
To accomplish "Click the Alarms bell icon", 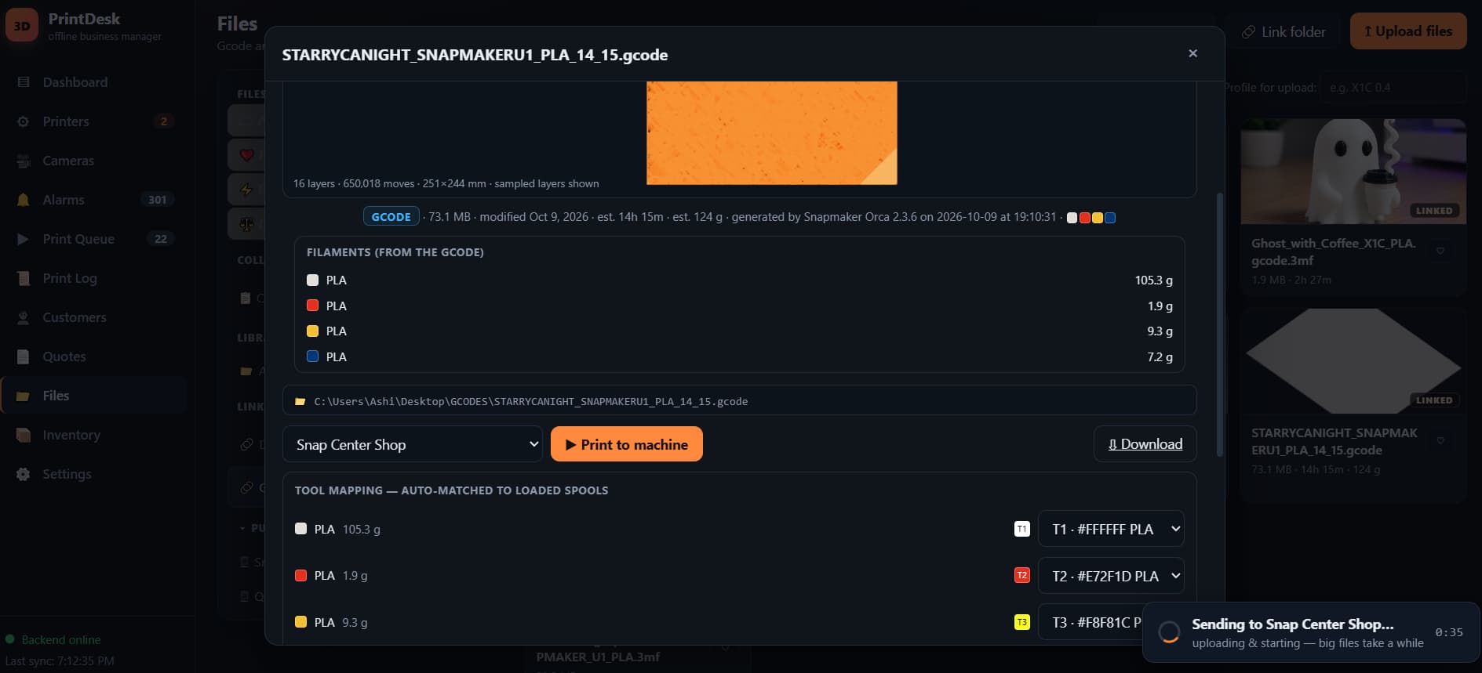I will pyautogui.click(x=24, y=200).
